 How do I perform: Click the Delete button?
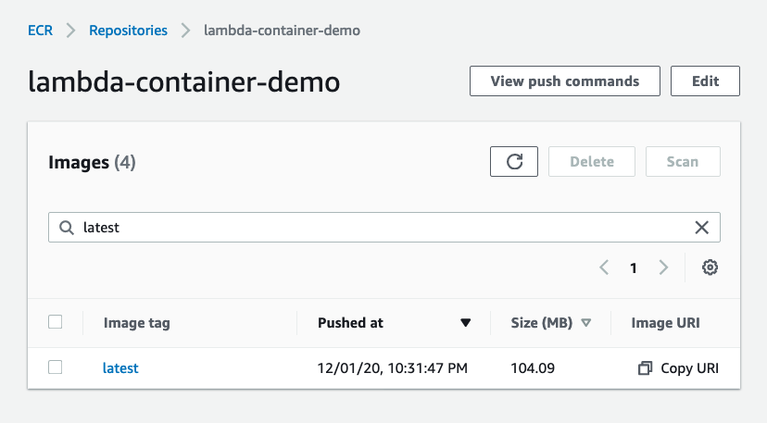tap(592, 161)
